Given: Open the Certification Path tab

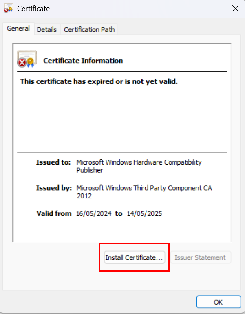Looking at the screenshot, I should [89, 29].
